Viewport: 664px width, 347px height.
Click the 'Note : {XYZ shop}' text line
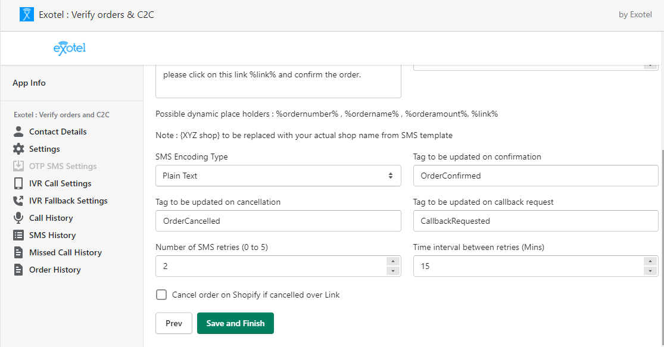[304, 136]
